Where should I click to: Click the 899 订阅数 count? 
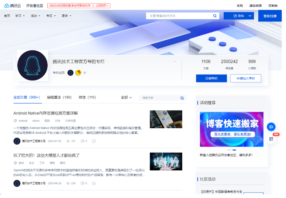pyautogui.click(x=252, y=64)
